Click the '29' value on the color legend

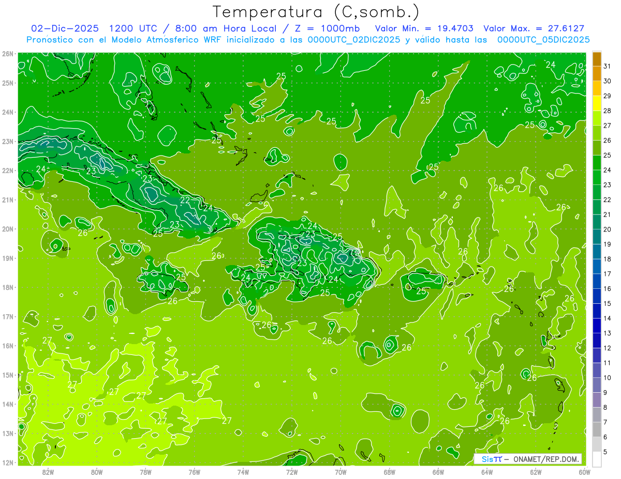(608, 96)
